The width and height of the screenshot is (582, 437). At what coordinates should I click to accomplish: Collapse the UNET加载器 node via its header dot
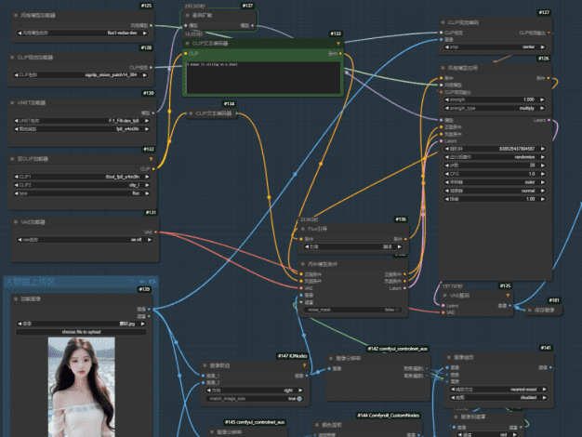tap(13, 102)
